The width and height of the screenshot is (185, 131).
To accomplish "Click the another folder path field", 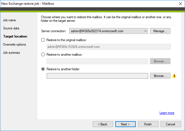I will [97, 76].
